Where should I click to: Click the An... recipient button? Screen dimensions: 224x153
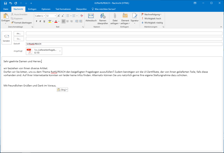click(x=19, y=33)
